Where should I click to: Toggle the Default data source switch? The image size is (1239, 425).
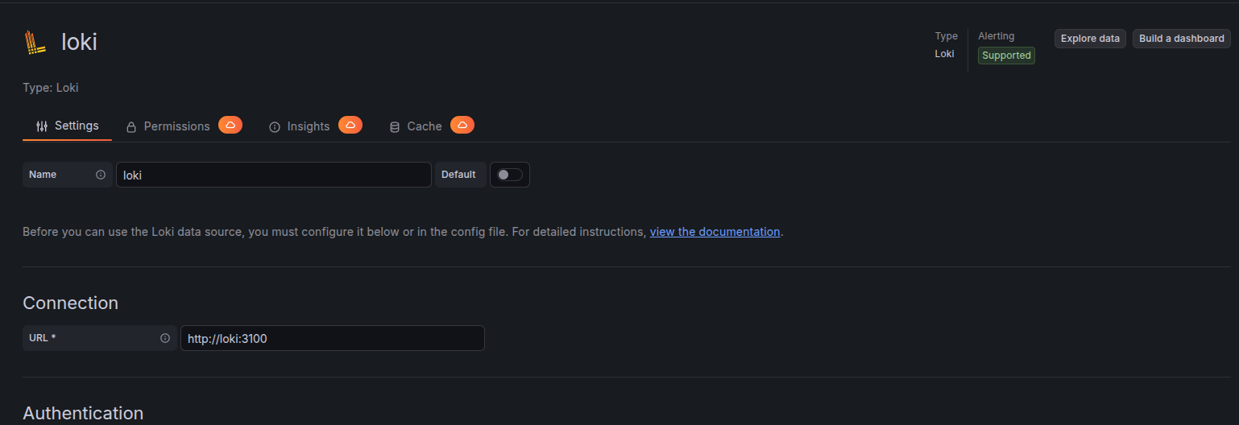509,175
